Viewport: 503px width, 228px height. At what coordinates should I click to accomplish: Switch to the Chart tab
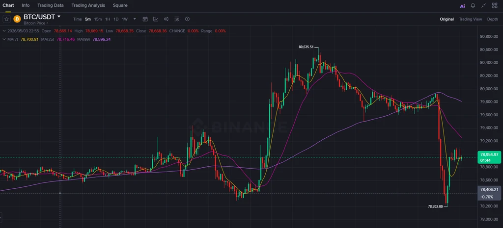click(x=8, y=5)
